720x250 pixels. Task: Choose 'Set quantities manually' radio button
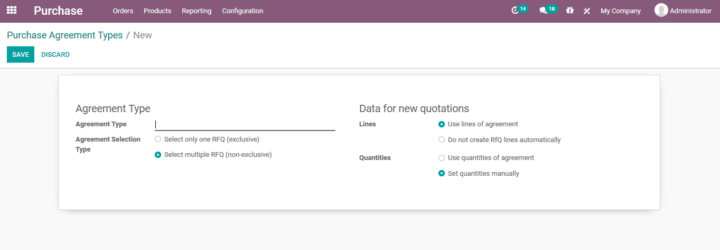[442, 174]
